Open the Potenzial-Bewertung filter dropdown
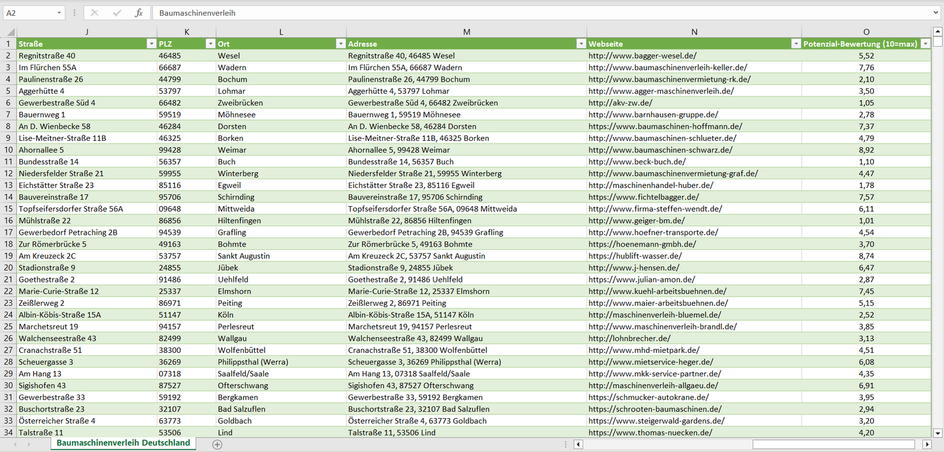 click(x=925, y=44)
